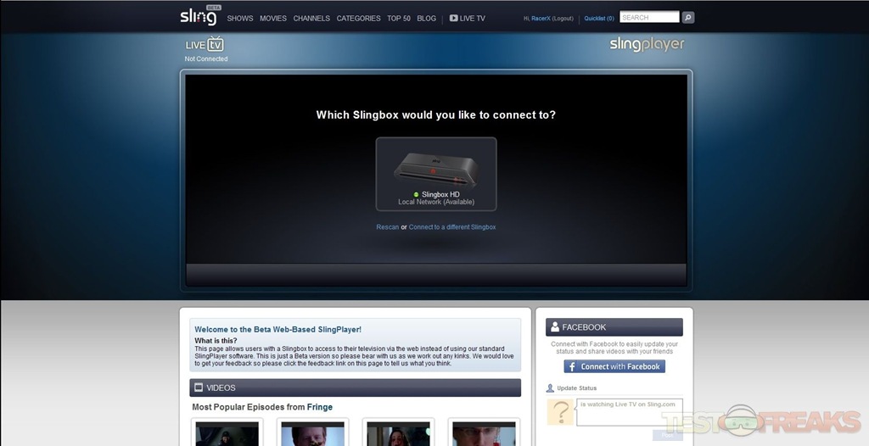Click the Rescan link
Screen dimensions: 869x446
pos(387,227)
